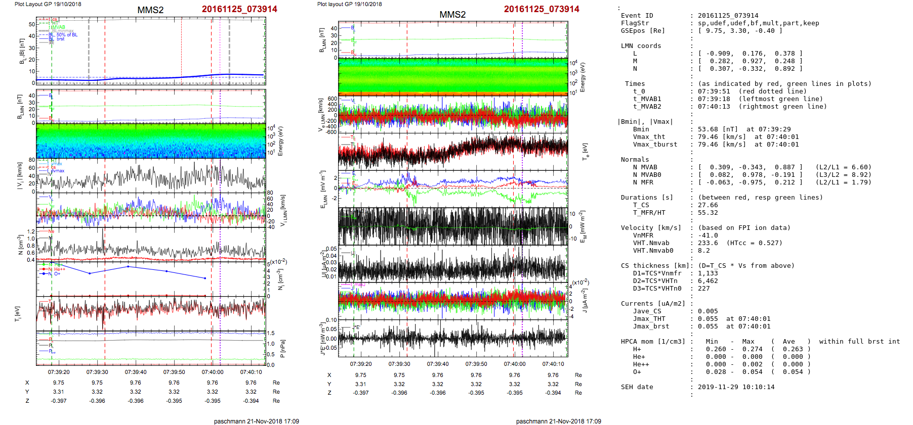Click the 07:39:30 tick label on left time axis
913x425 pixels.
click(x=97, y=372)
